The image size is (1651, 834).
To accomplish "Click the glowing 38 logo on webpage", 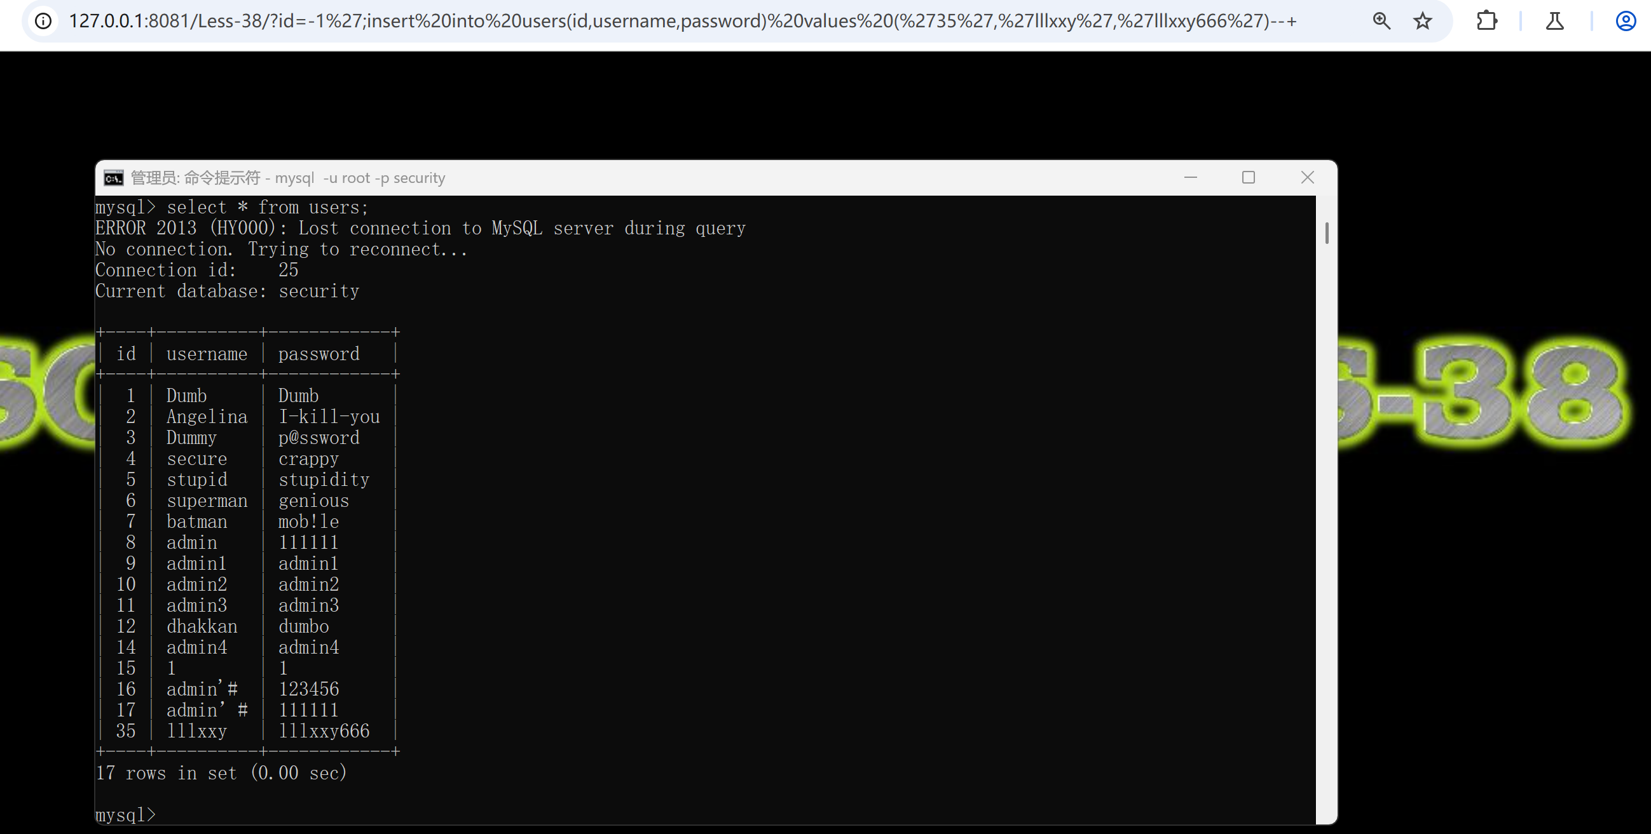I will 1522,391.
